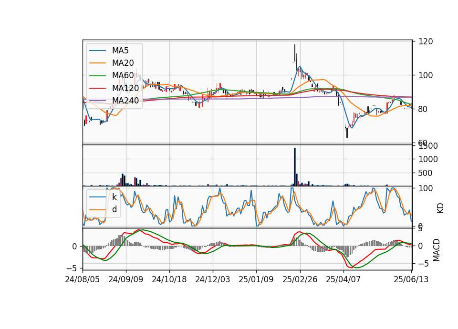The image size is (458, 329).
Task: Click the 25/04/07 date axis label
Action: (343, 279)
